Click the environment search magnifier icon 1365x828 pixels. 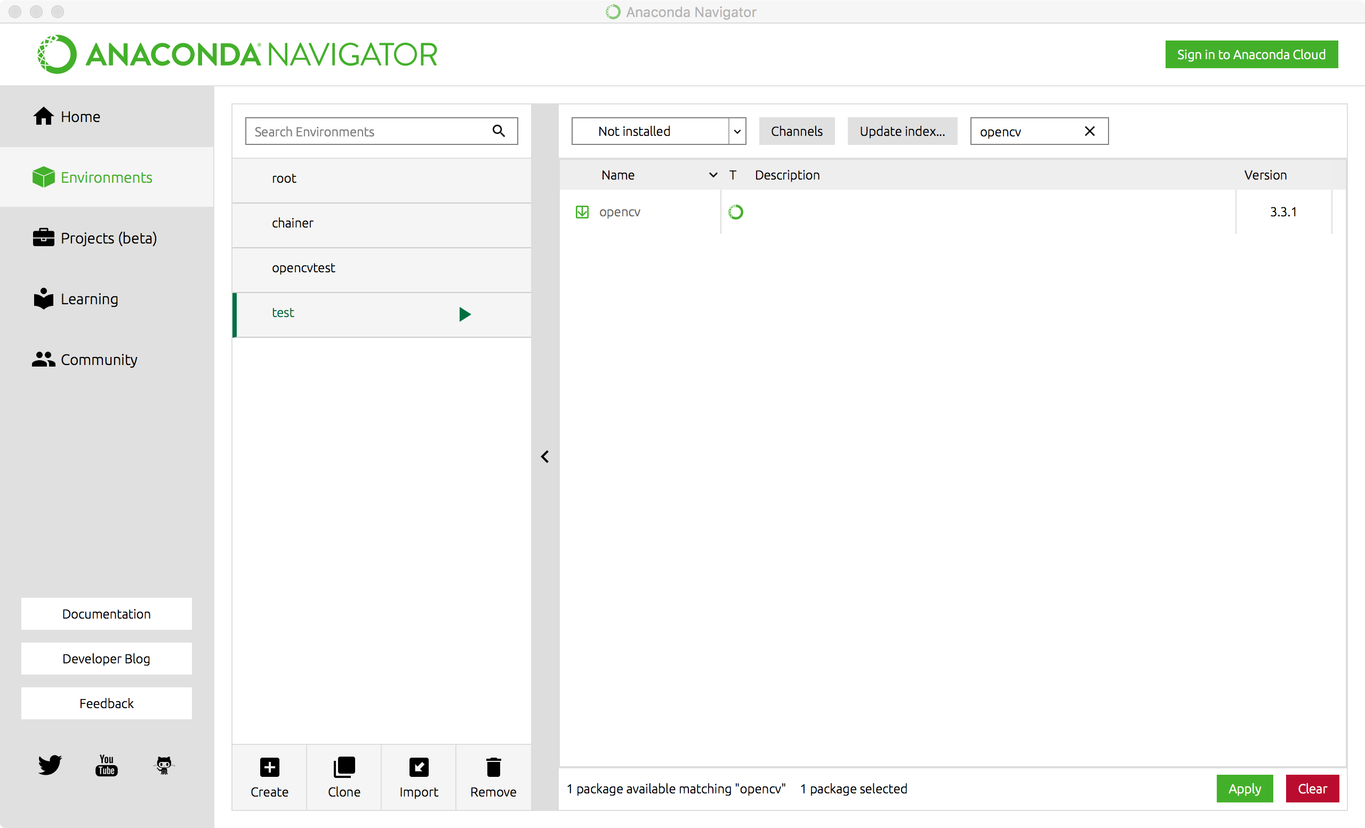tap(498, 131)
